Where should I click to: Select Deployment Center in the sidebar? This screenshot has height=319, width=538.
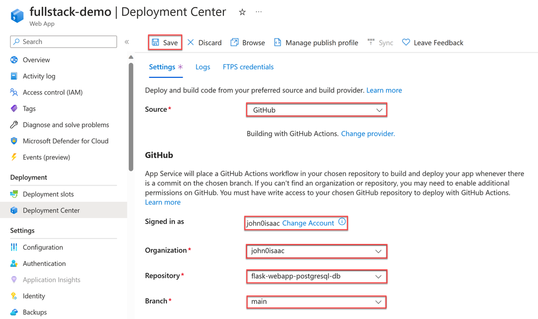pos(64,210)
